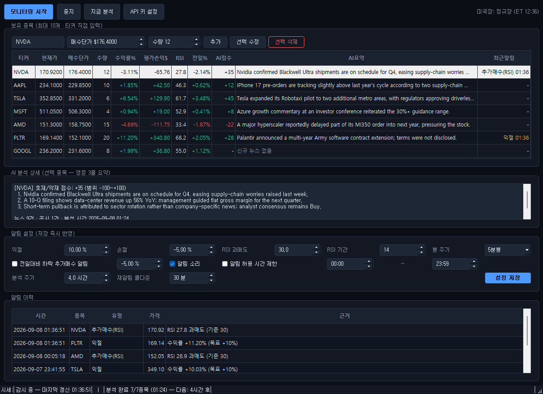This screenshot has height=394, width=543.
Task: Select the AAPL row ticker cell
Action: 24,85
